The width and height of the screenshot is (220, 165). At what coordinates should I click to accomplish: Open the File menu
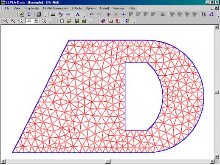tap(7, 8)
